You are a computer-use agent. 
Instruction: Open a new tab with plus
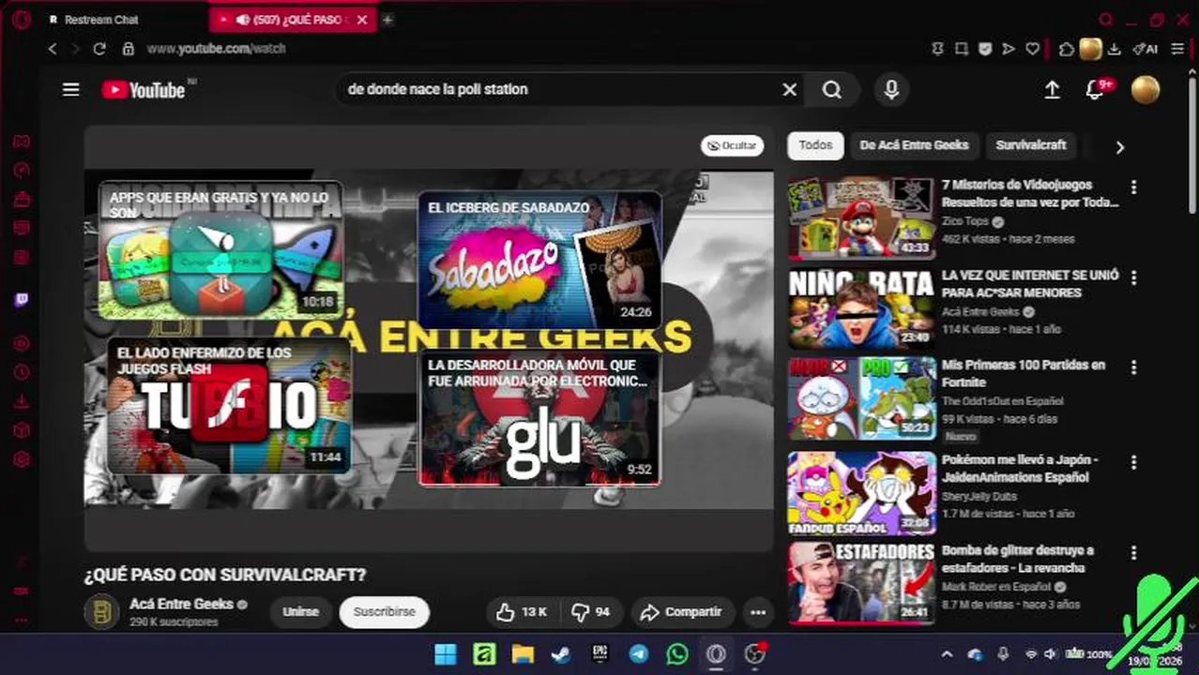point(387,20)
